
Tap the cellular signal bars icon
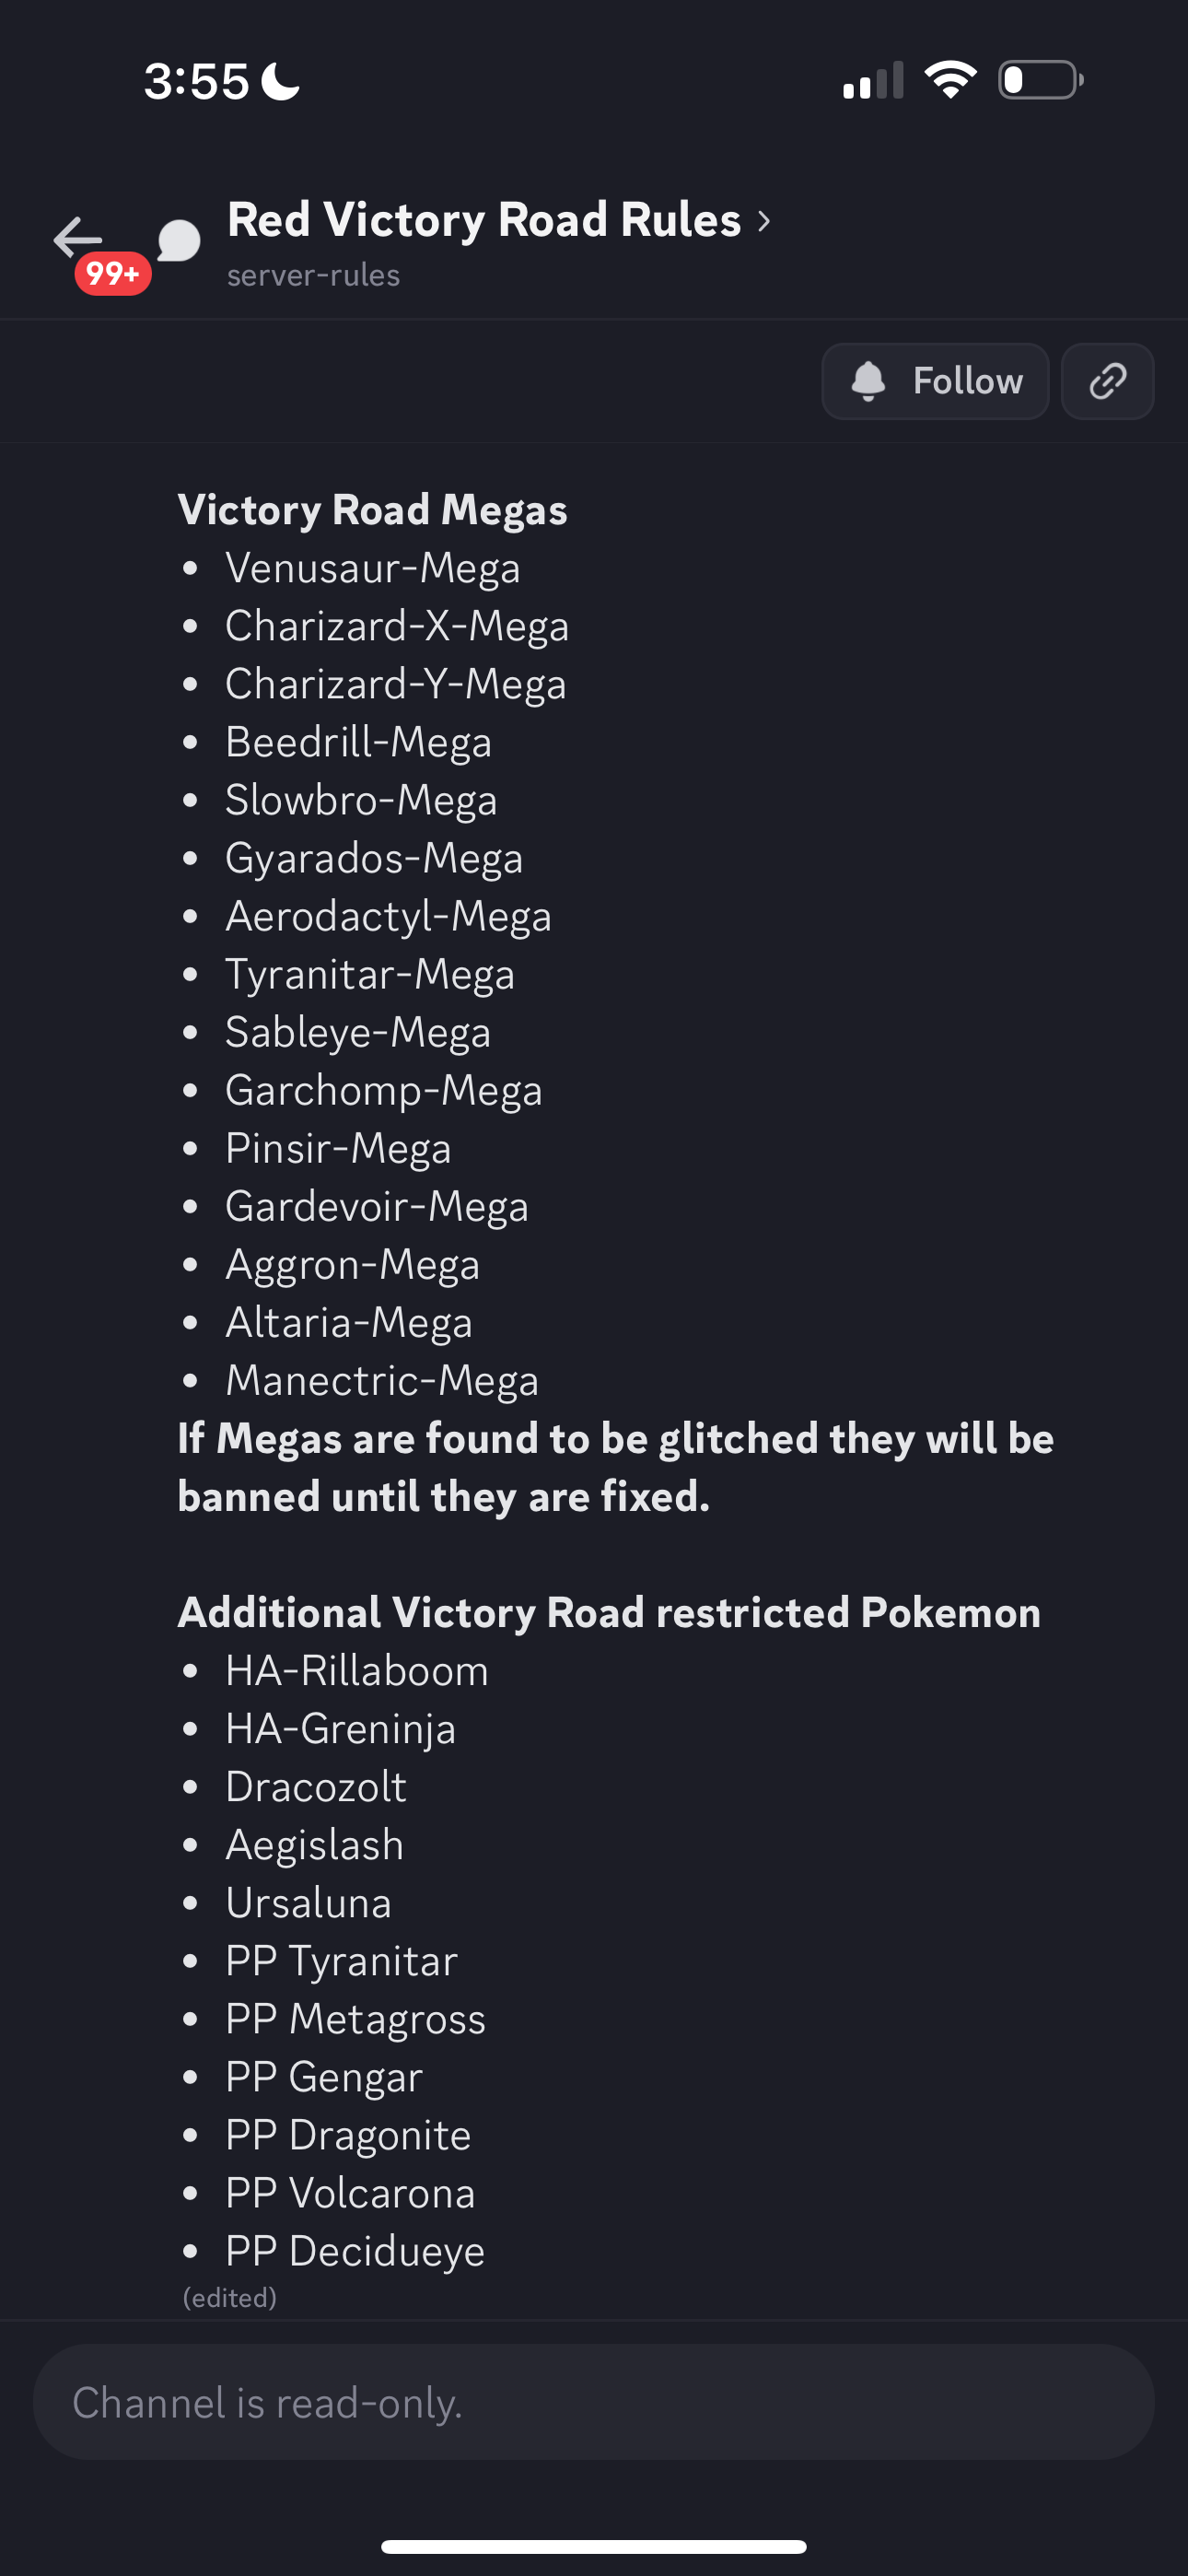coord(873,80)
